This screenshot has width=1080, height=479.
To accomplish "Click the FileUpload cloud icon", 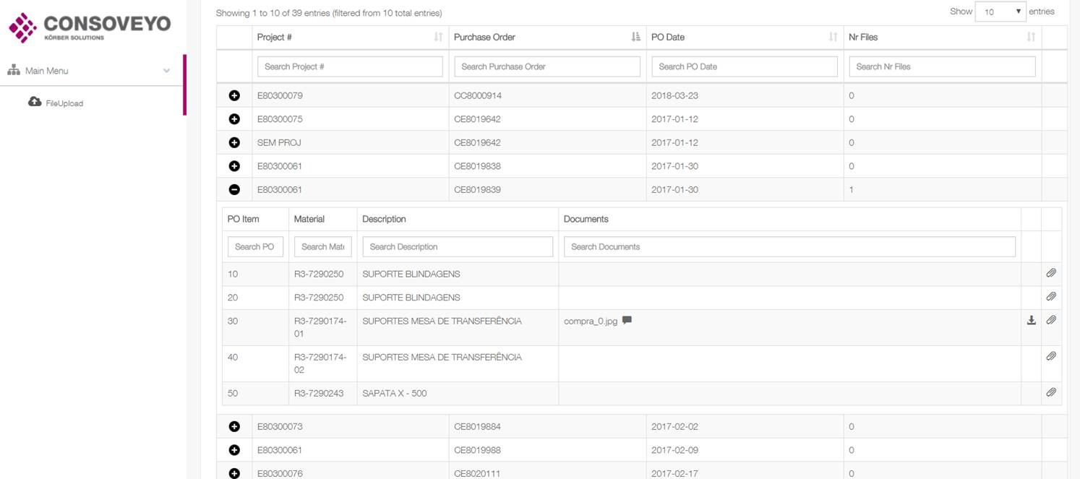I will (x=35, y=102).
